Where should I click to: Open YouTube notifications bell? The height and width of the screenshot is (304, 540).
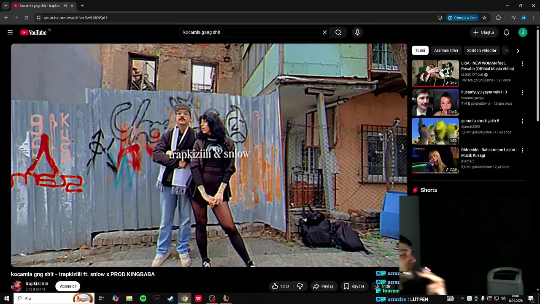[x=507, y=33]
